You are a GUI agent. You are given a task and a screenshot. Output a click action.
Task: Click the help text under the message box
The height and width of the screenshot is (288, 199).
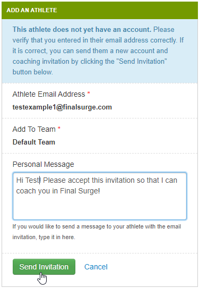pyautogui.click(x=97, y=232)
